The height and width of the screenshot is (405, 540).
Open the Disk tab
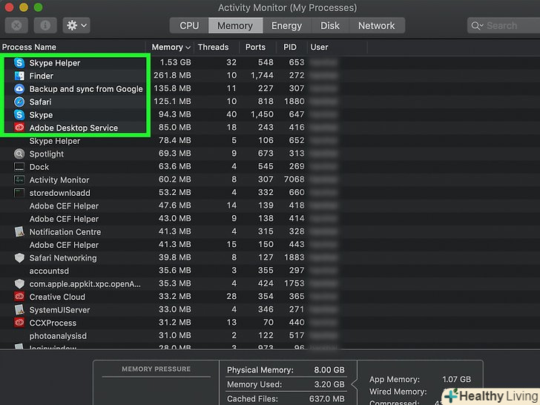(x=330, y=25)
